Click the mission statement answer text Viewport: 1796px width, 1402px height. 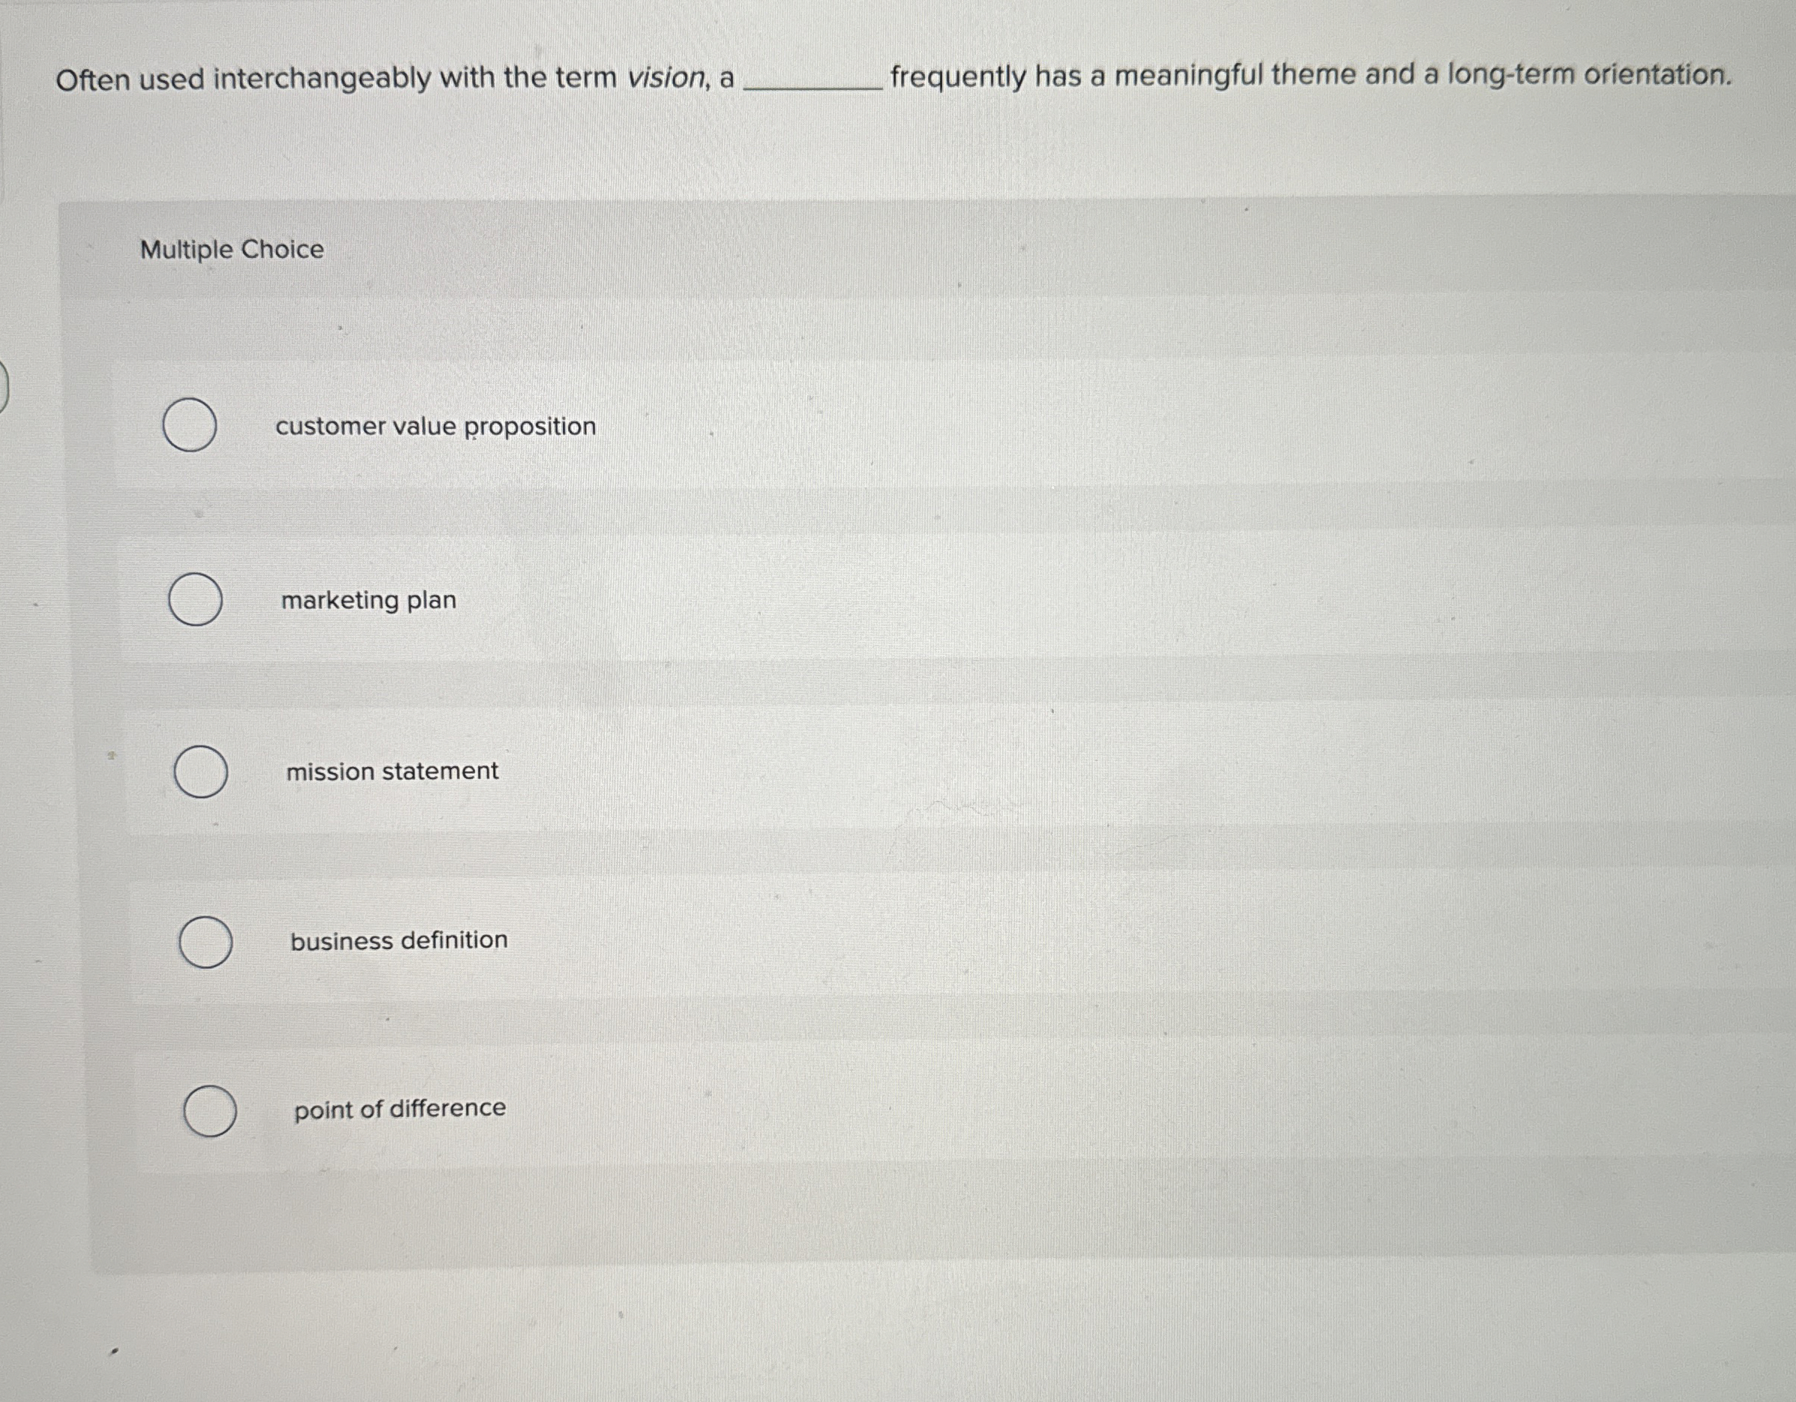click(392, 771)
